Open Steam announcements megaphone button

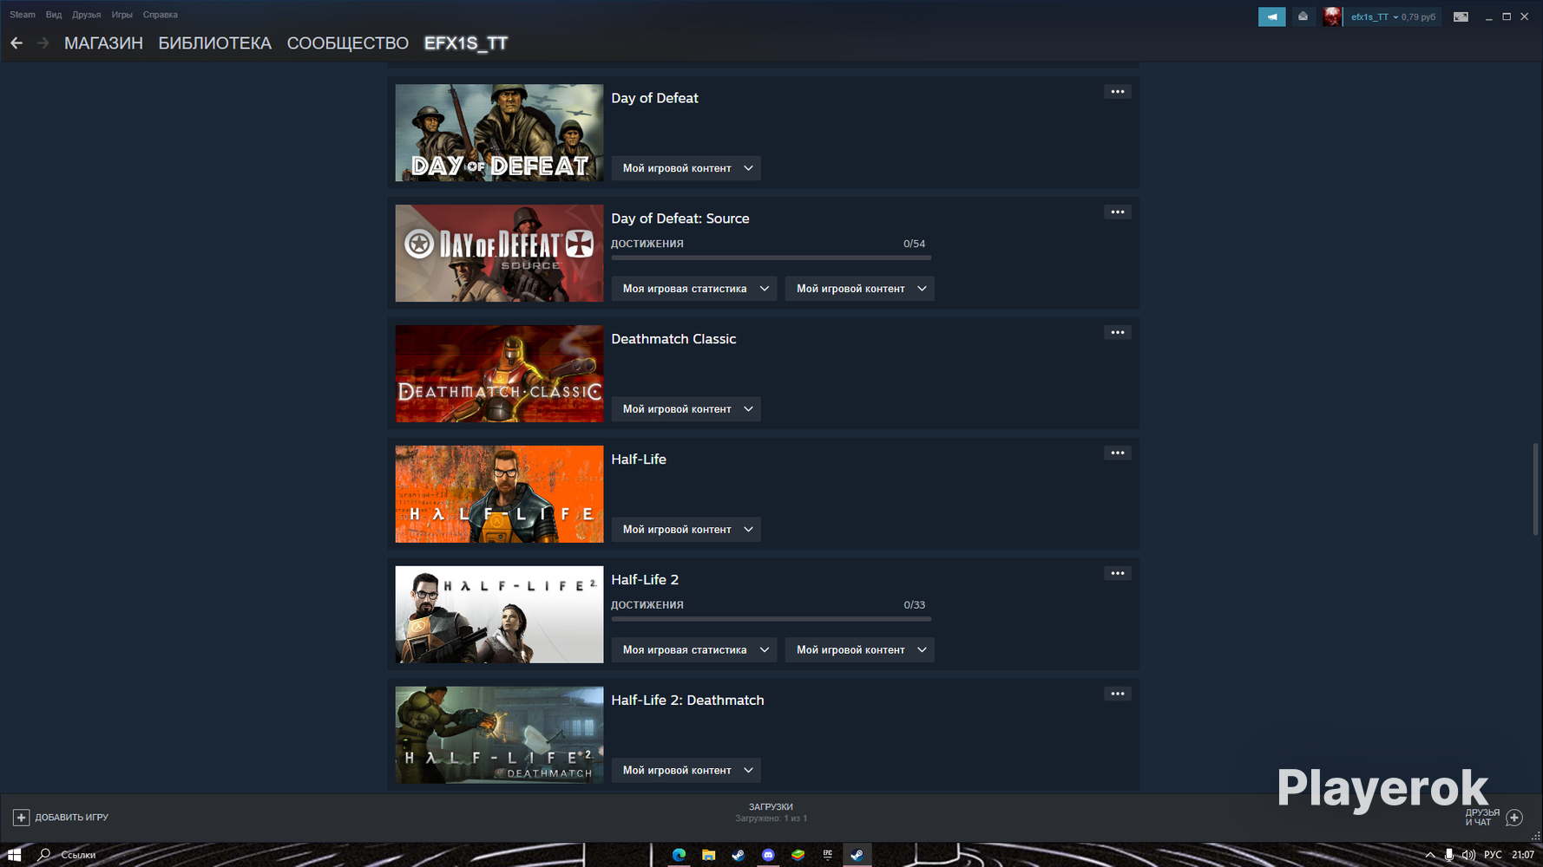(1271, 16)
